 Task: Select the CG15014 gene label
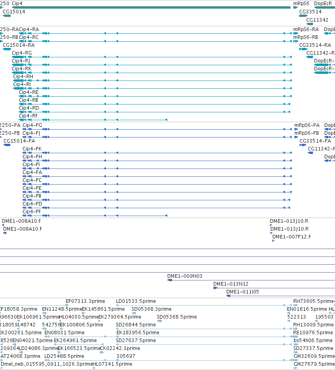point(14,11)
